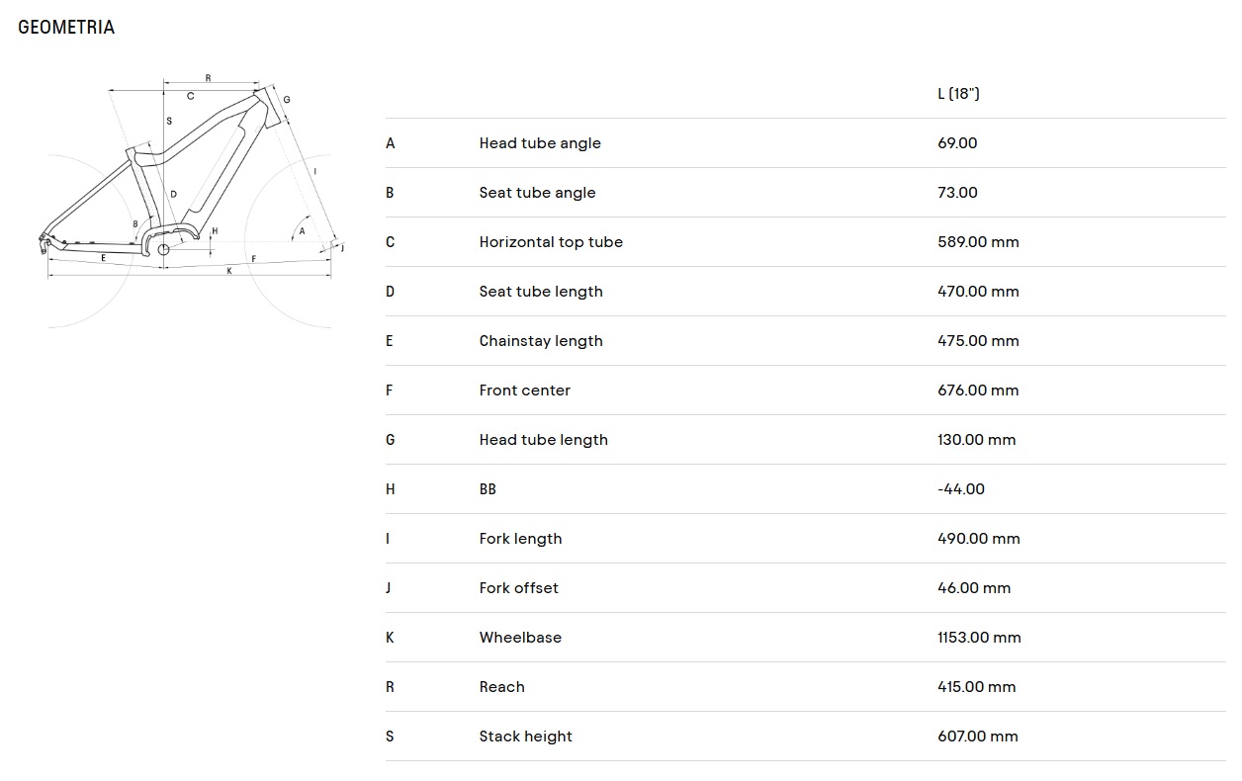This screenshot has height=781, width=1242.
Task: Click the Reach row label
Action: [x=502, y=687]
